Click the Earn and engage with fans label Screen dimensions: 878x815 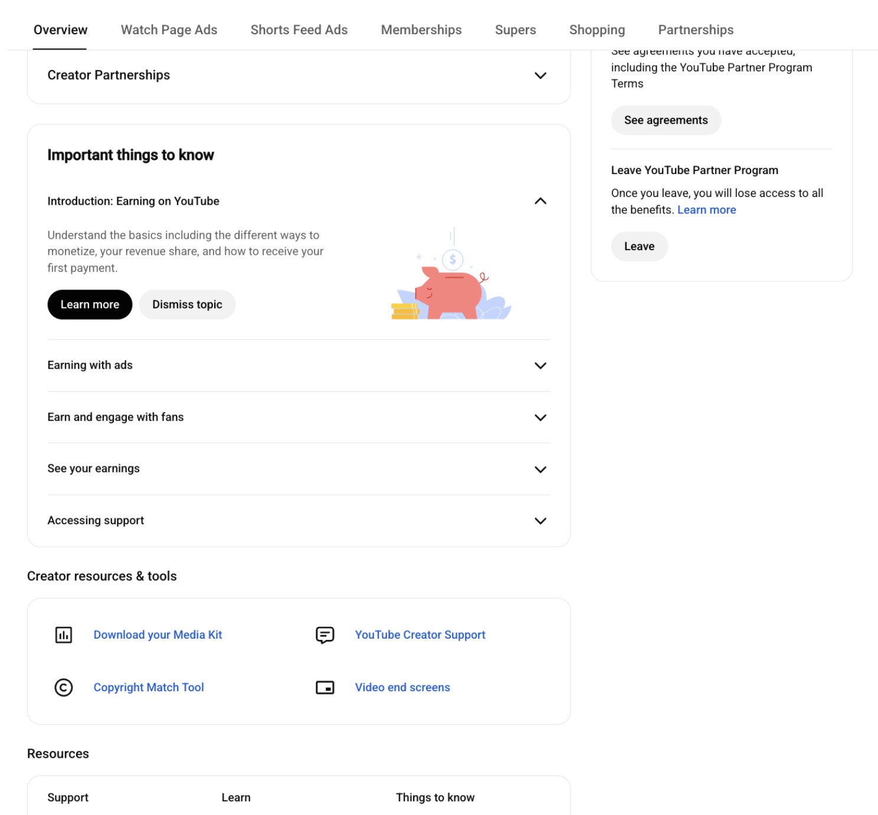point(116,417)
